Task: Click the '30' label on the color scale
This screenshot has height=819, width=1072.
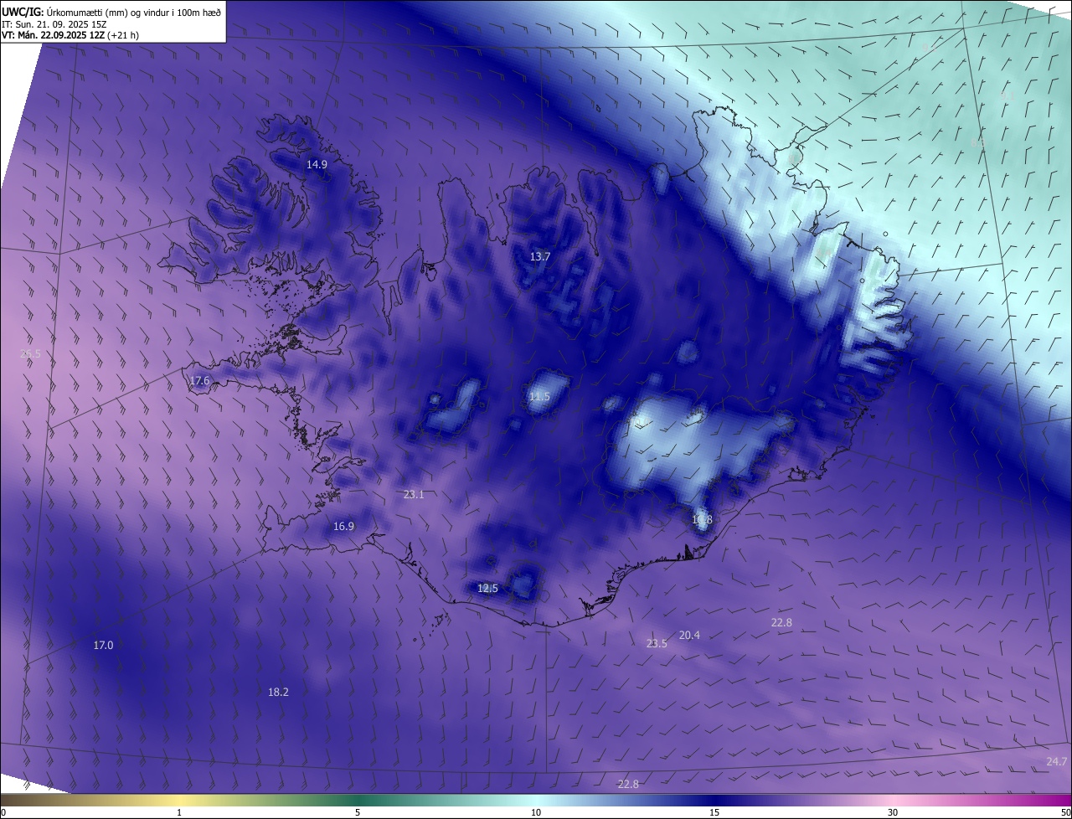Action: point(893,813)
